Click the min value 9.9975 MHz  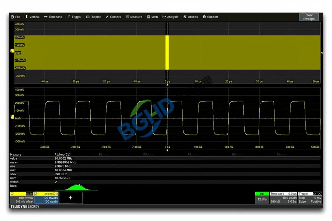coord(62,166)
